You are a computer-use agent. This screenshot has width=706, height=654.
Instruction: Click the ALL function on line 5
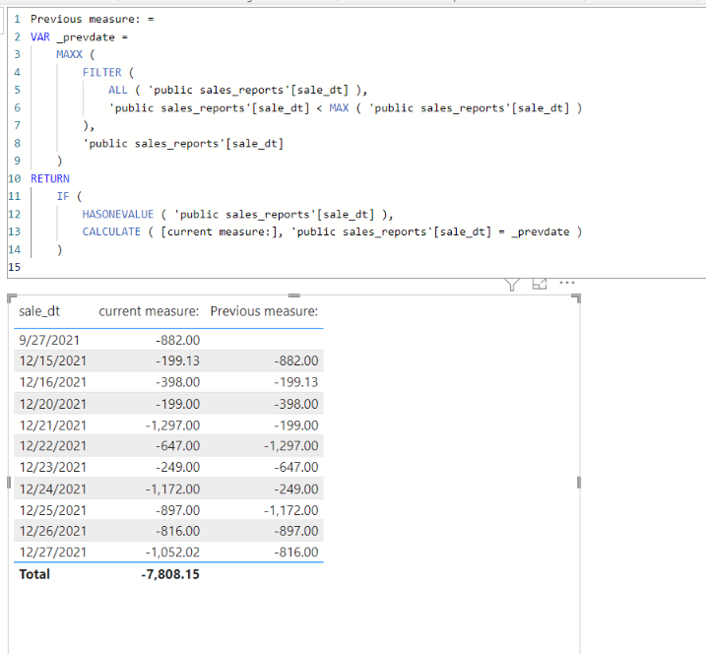point(118,90)
